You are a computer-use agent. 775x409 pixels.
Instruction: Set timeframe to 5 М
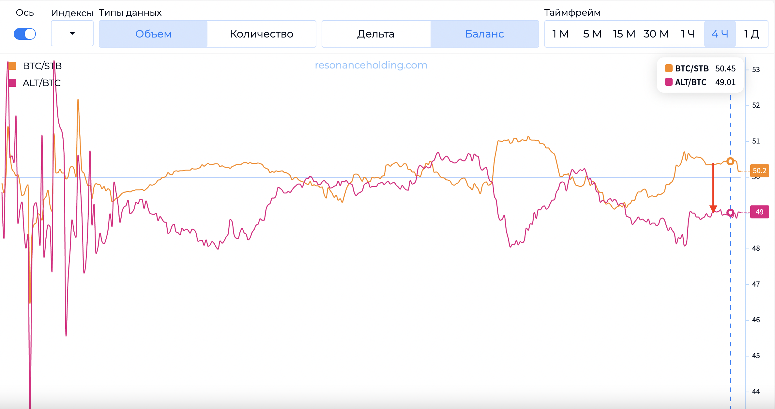point(592,34)
